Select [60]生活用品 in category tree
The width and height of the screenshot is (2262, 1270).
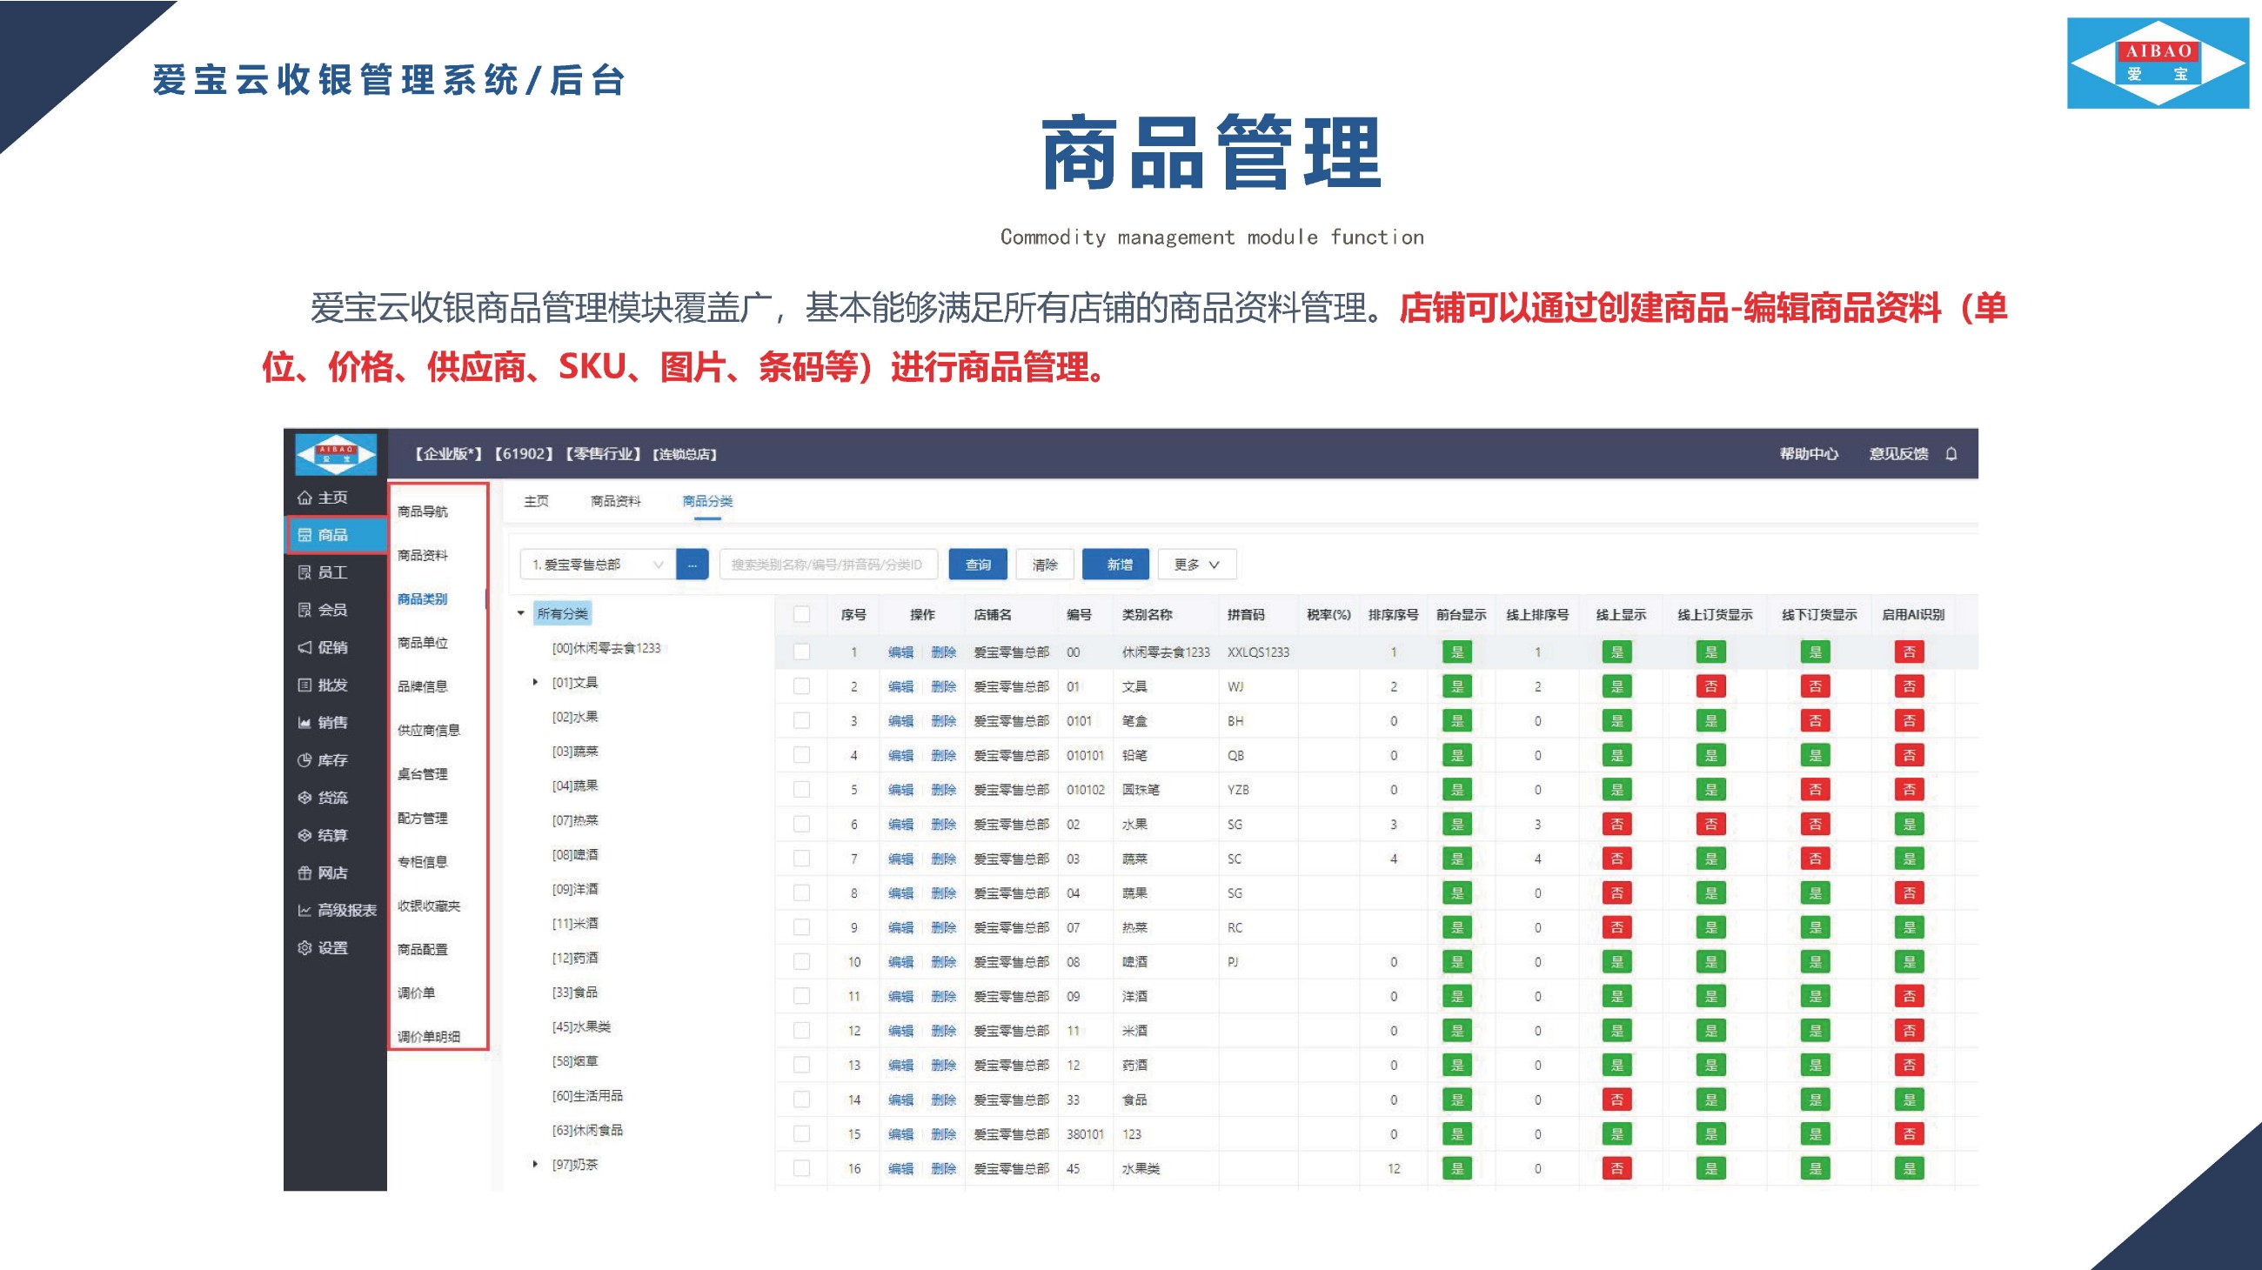point(587,1096)
